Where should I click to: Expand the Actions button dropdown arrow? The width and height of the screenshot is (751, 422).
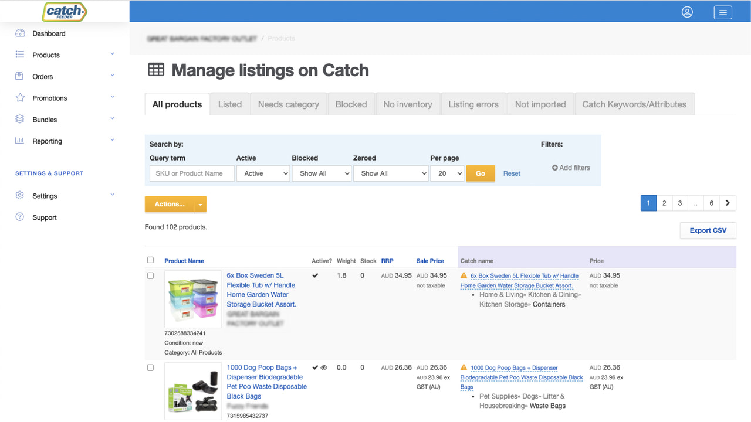(199, 204)
